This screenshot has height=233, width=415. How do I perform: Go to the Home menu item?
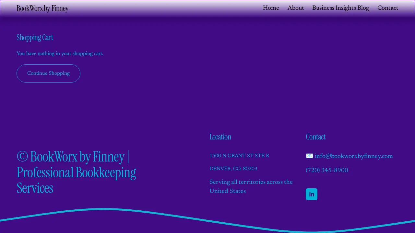(x=271, y=8)
